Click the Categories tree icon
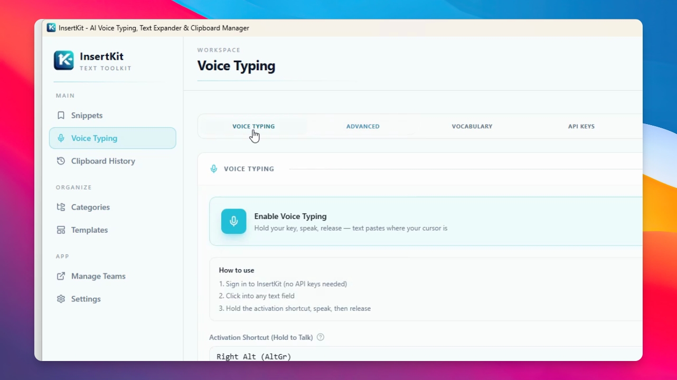The width and height of the screenshot is (677, 380). click(61, 207)
